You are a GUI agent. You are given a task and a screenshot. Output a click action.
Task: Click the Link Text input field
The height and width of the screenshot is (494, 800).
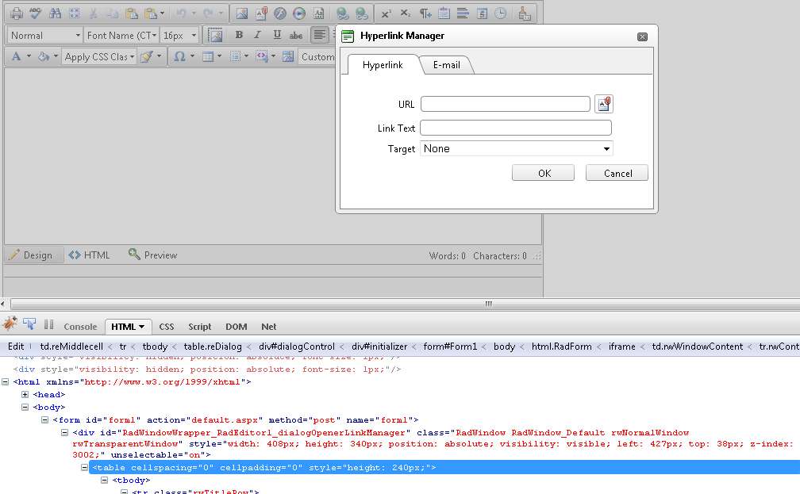[516, 128]
